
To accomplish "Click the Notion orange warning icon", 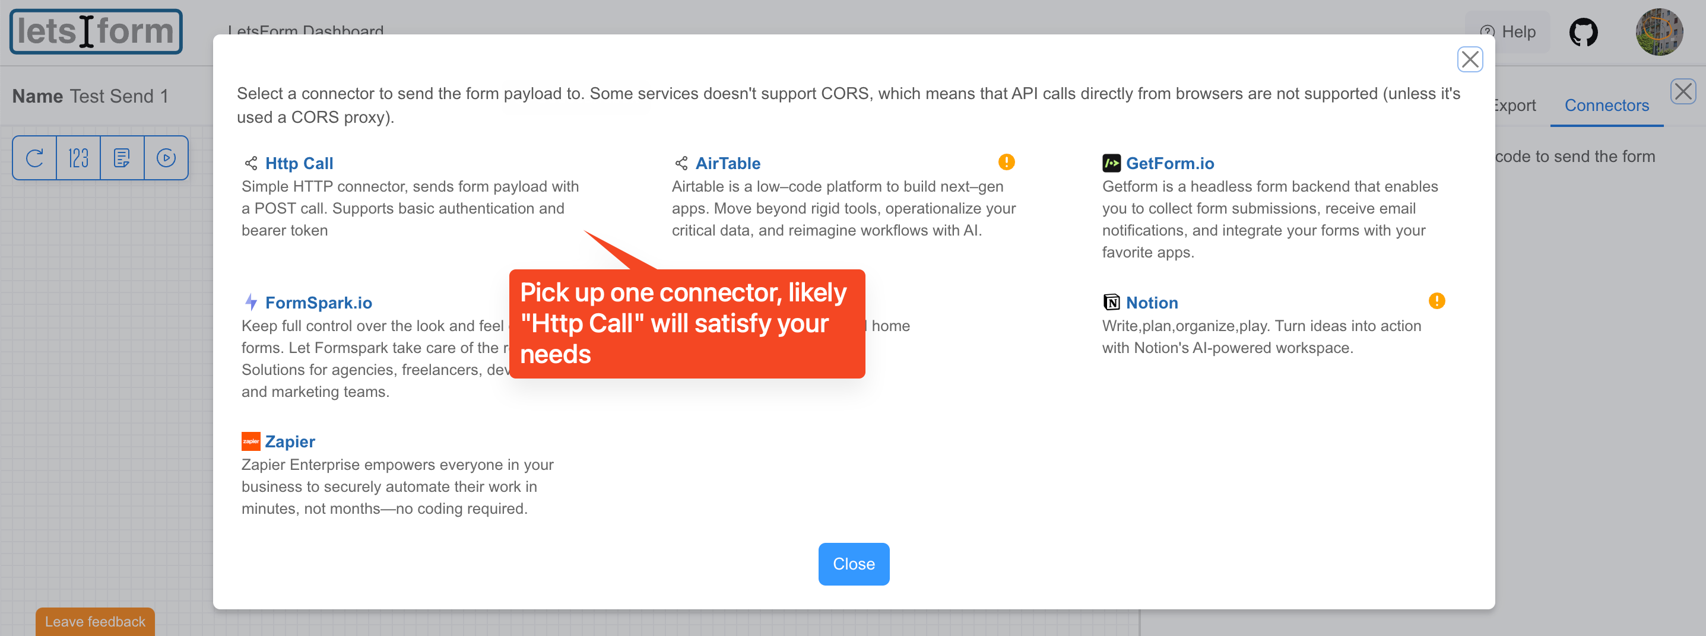I will point(1437,301).
